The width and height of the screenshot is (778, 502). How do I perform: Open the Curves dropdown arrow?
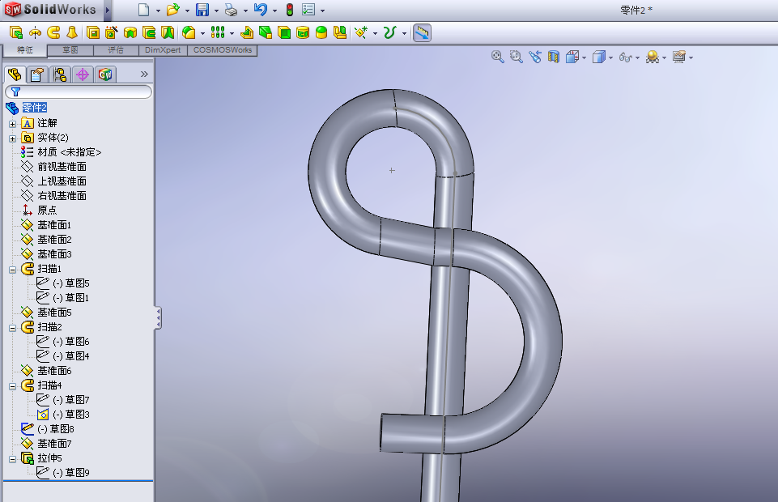tap(404, 33)
